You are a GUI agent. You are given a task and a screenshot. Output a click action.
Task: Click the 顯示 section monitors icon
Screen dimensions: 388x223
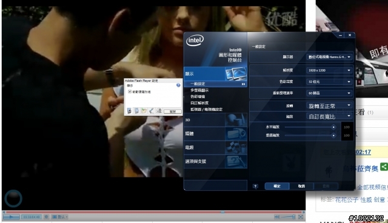(236, 74)
